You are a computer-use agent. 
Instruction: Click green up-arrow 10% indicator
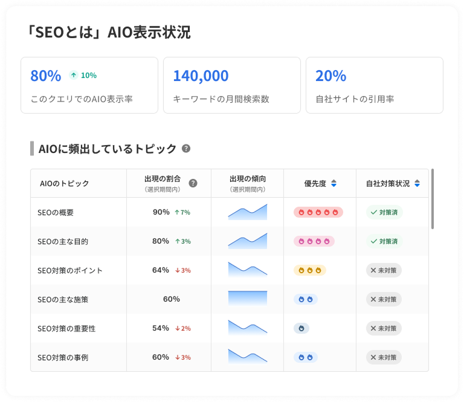[83, 76]
